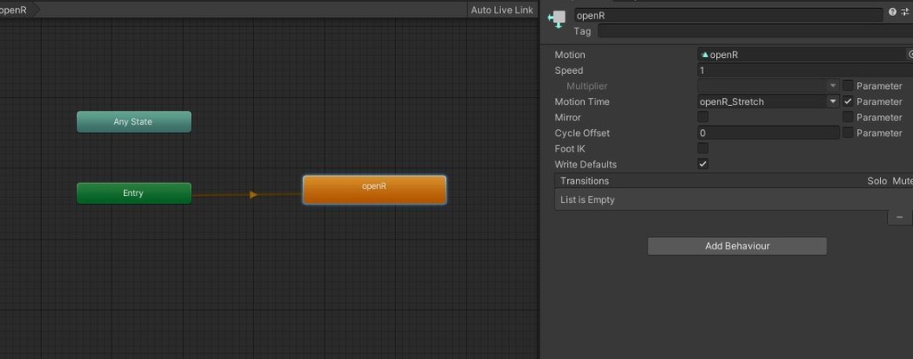
Task: Click the animator state icon in Inspector header
Action: pyautogui.click(x=556, y=19)
